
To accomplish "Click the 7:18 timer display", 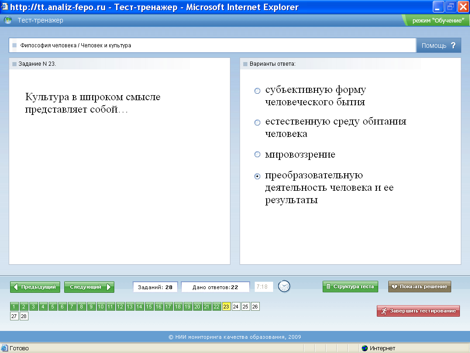I will (263, 287).
